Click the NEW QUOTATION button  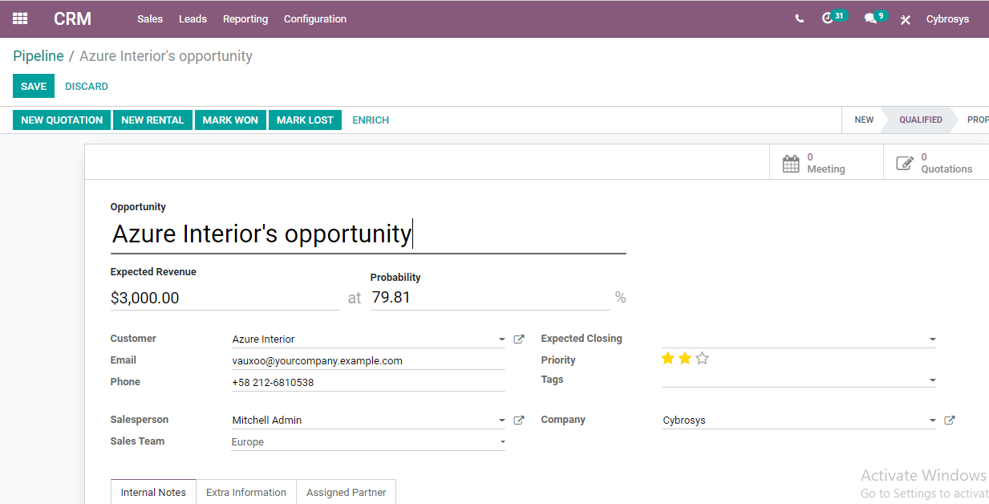(62, 120)
